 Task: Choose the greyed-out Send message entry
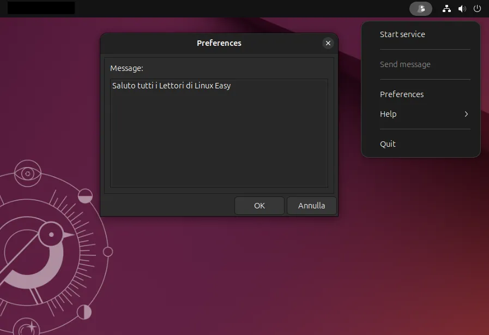[x=405, y=64]
